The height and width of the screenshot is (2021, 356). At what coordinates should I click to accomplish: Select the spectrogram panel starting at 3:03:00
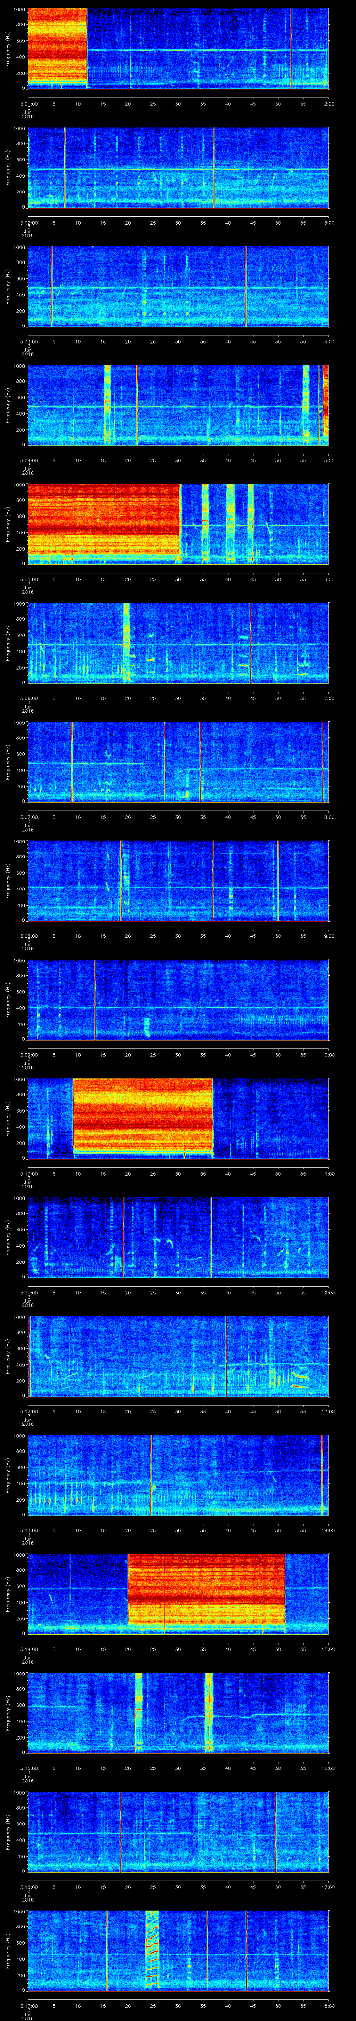pyautogui.click(x=178, y=286)
